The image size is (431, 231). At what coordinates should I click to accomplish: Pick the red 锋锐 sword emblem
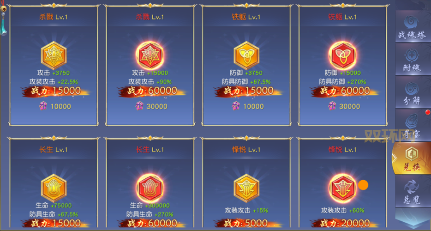point(342,188)
